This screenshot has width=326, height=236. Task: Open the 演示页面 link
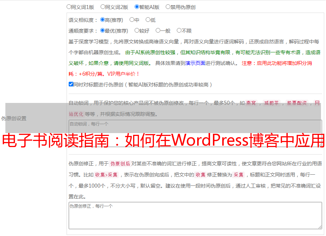(195, 63)
